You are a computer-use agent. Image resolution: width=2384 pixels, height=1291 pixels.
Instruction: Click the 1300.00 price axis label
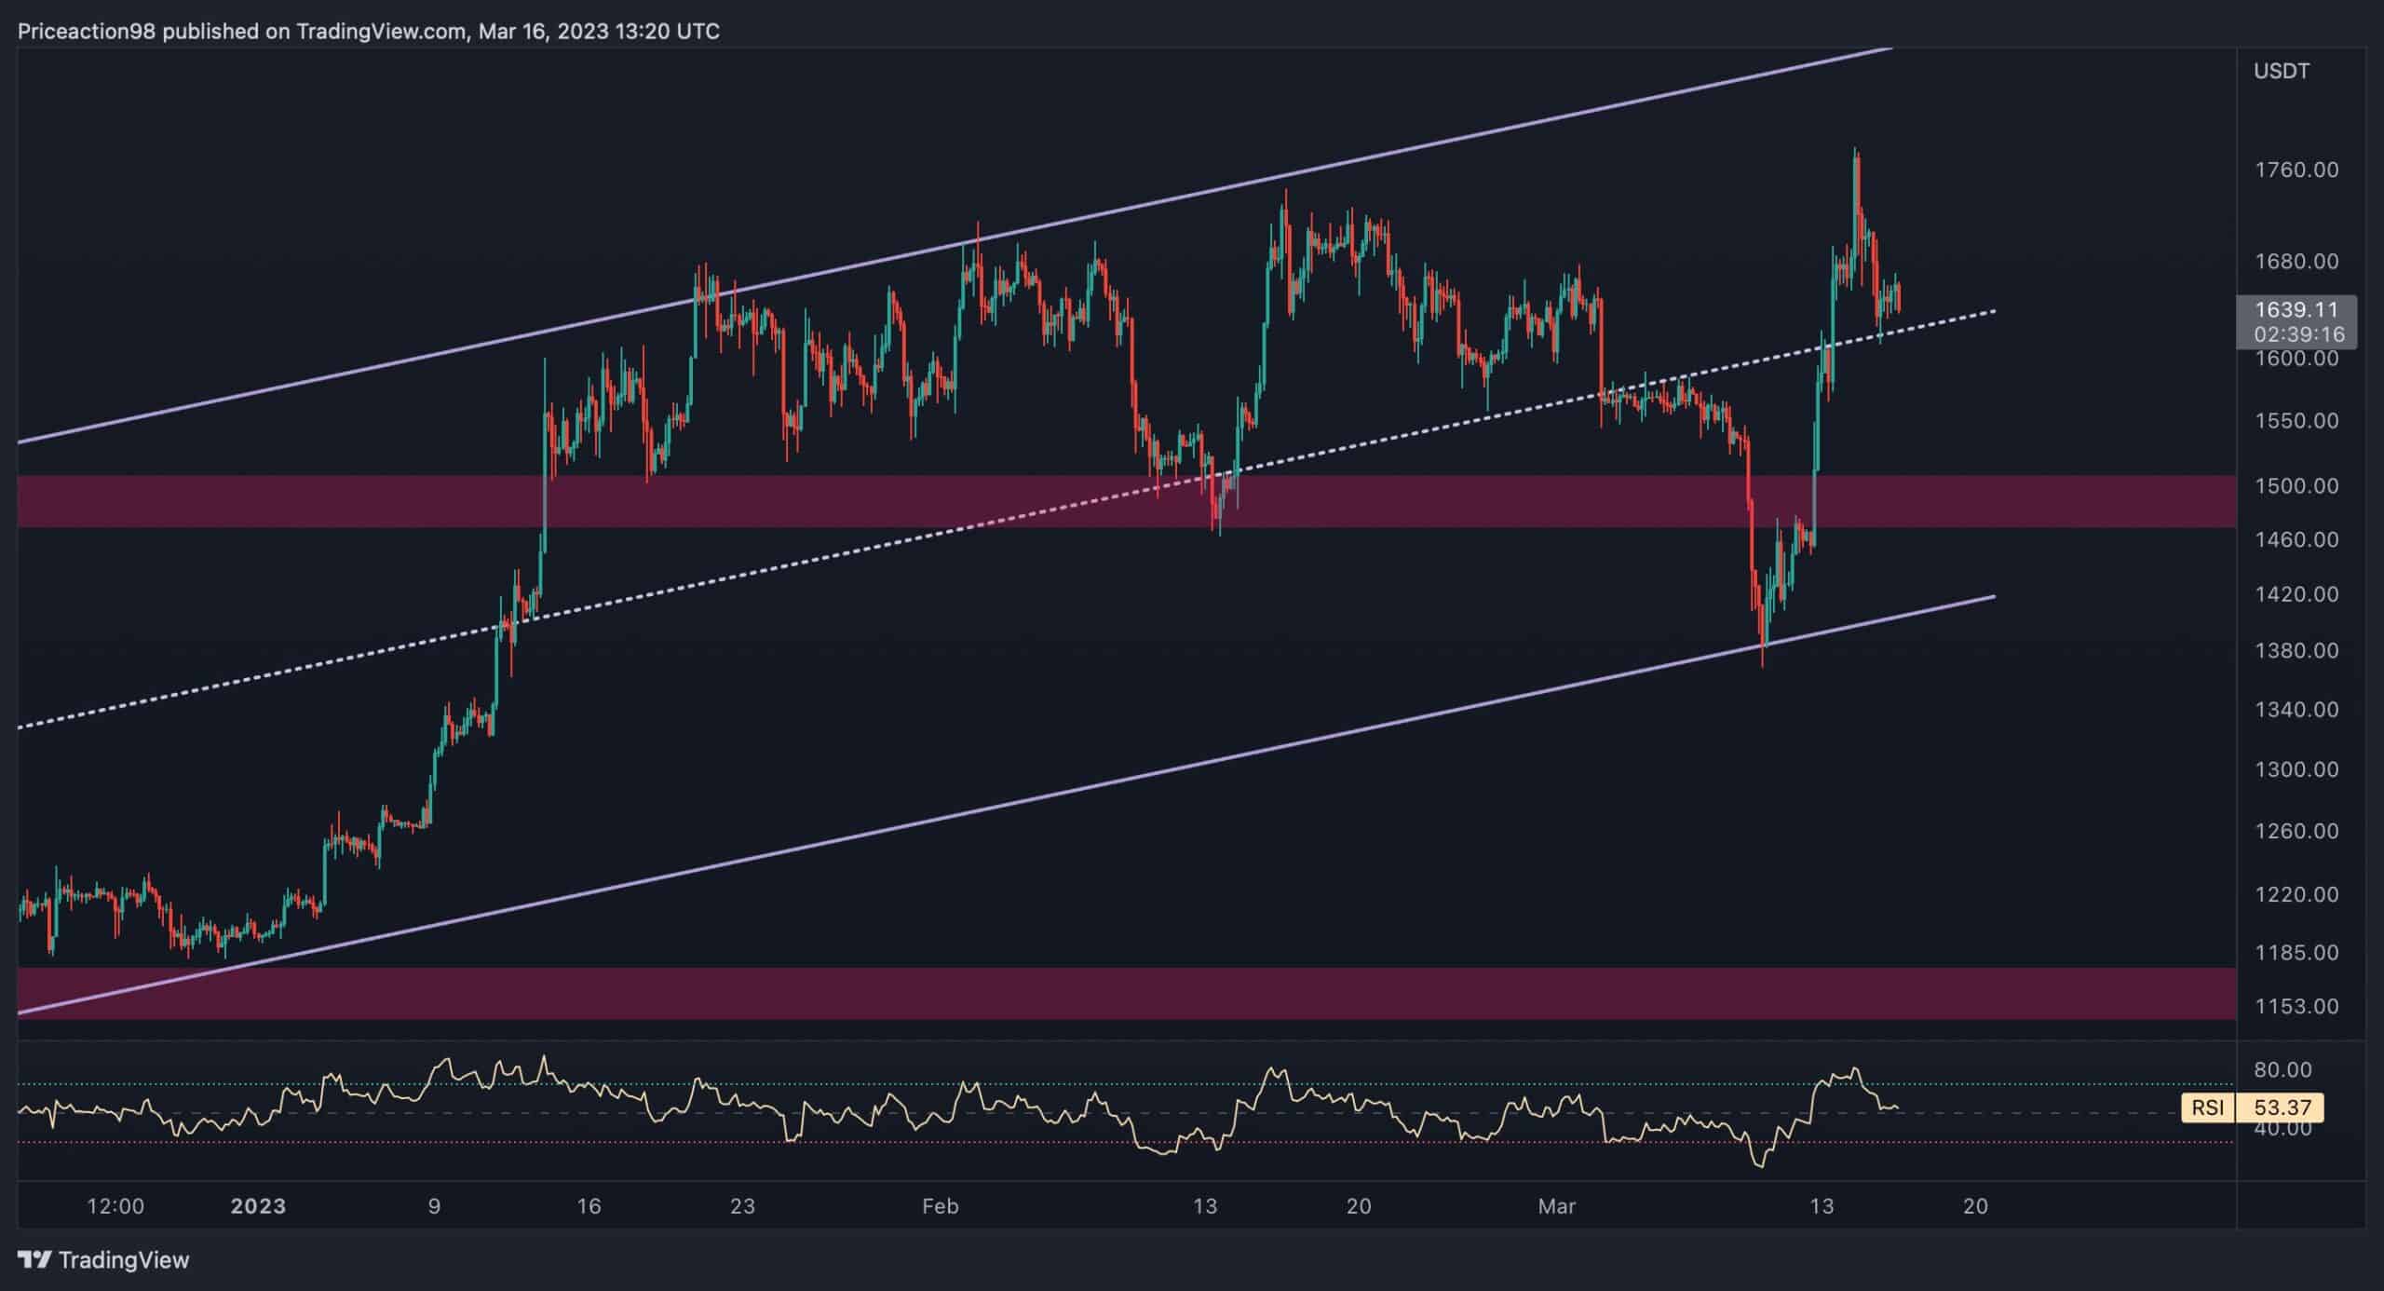tap(2296, 769)
